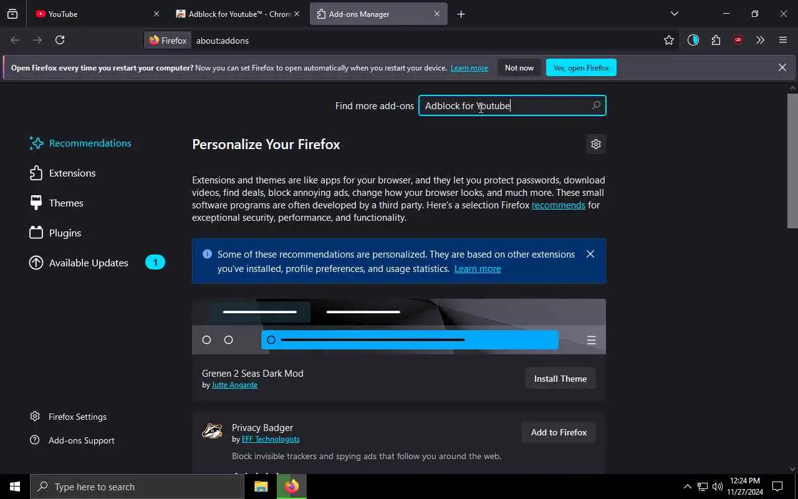Reload the current page

point(60,40)
